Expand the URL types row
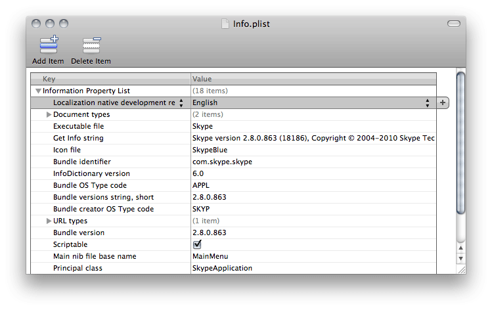Viewport: 492px width, 310px height. [49, 221]
